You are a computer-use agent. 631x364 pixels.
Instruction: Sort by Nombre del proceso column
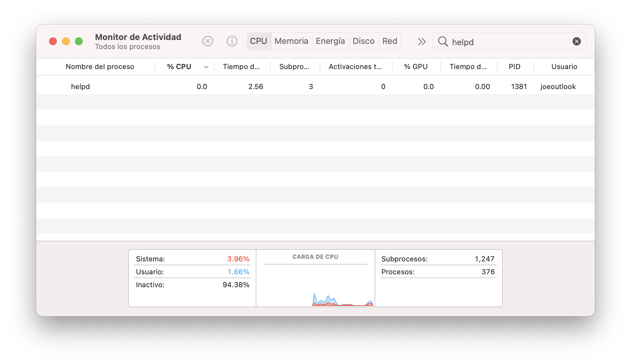100,67
